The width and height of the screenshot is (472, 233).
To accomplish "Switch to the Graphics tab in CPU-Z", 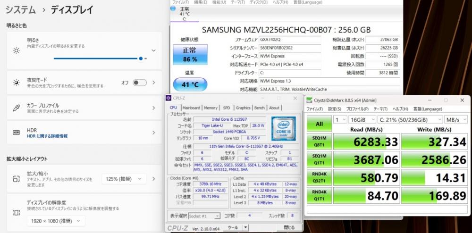I will [x=243, y=108].
